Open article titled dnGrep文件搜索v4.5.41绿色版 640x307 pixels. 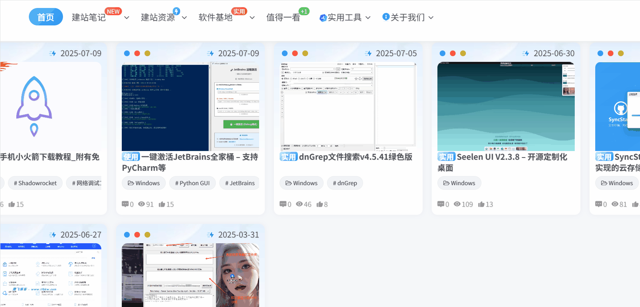point(346,157)
